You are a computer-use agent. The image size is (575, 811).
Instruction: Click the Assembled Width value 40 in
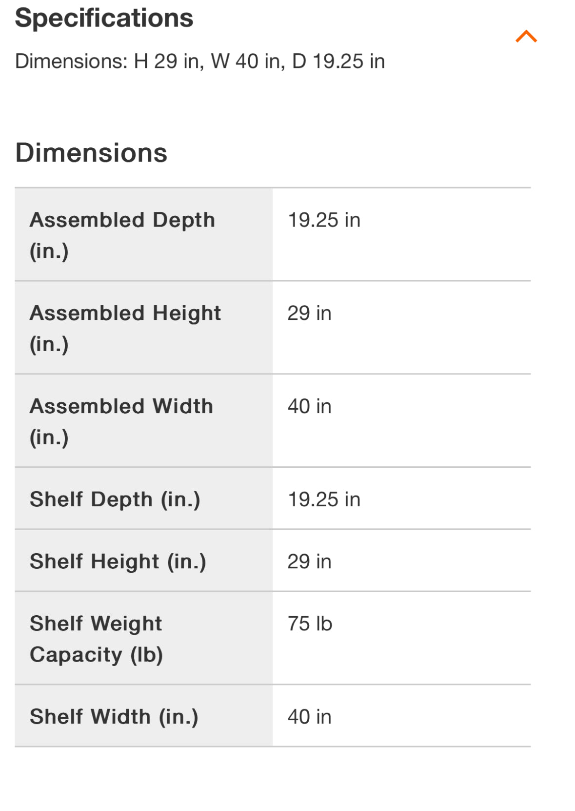click(309, 407)
